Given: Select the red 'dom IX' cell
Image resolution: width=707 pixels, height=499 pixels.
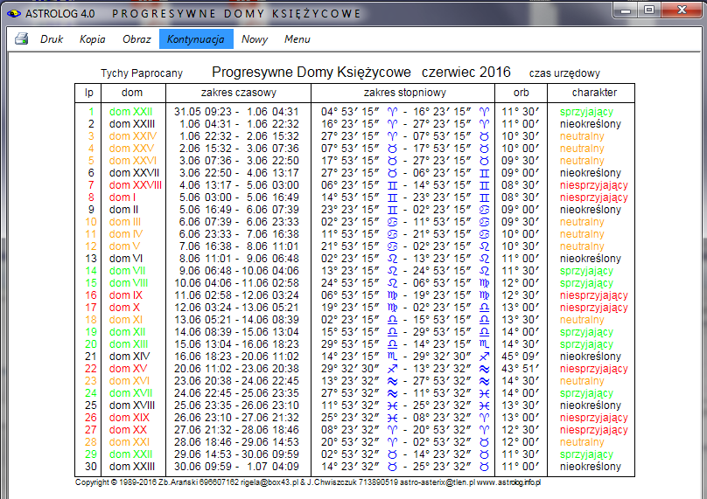Looking at the screenshot, I should coord(126,295).
